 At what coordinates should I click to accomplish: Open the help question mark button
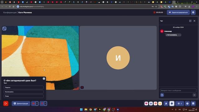187,104
